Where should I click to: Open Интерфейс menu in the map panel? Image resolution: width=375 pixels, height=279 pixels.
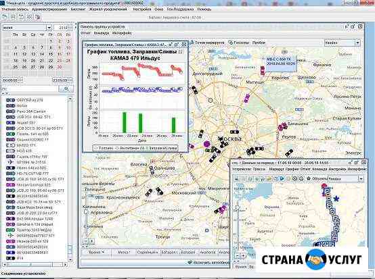tap(123, 33)
